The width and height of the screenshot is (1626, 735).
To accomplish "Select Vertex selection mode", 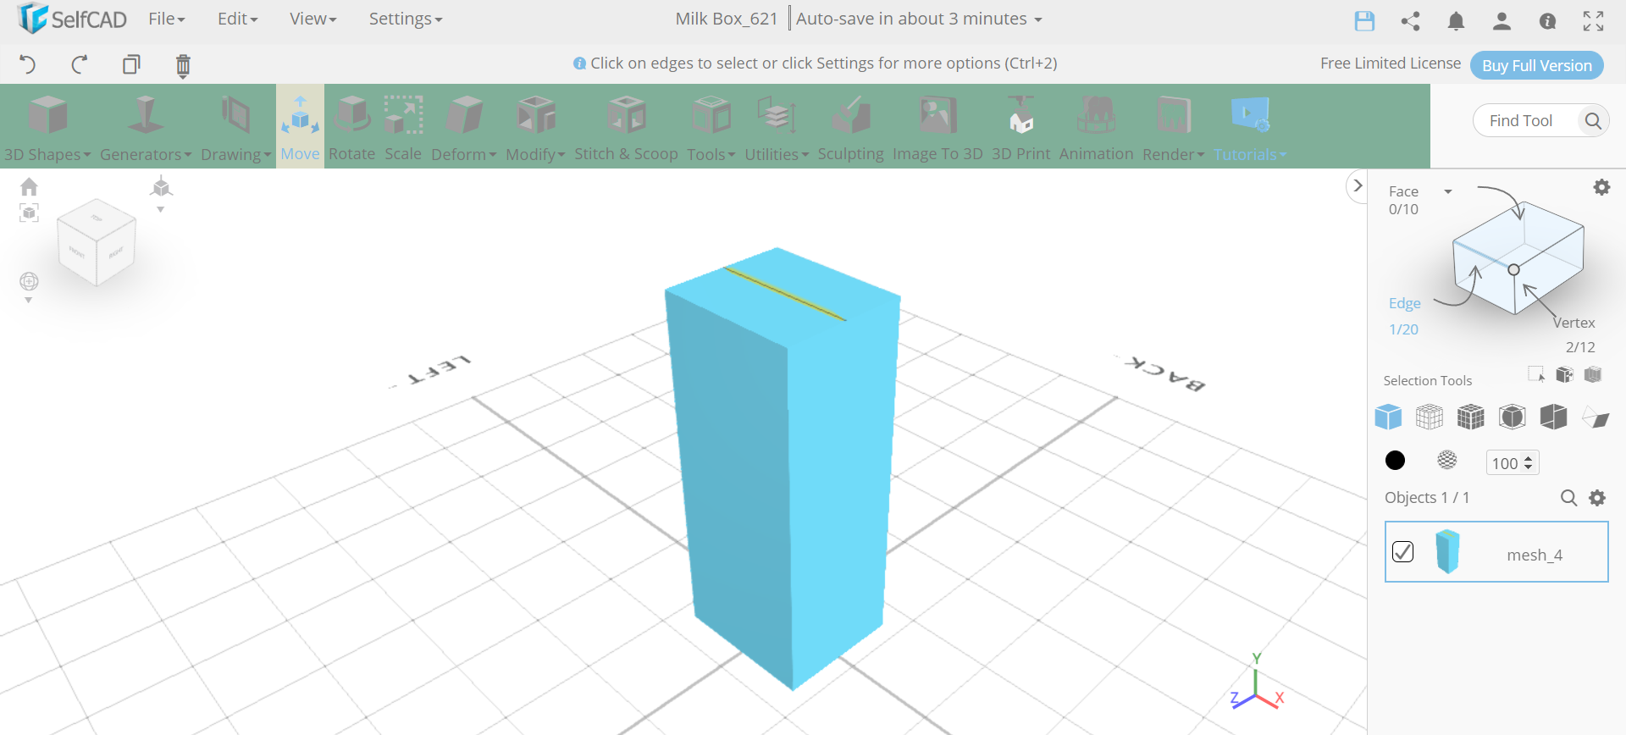I will pos(1573,323).
